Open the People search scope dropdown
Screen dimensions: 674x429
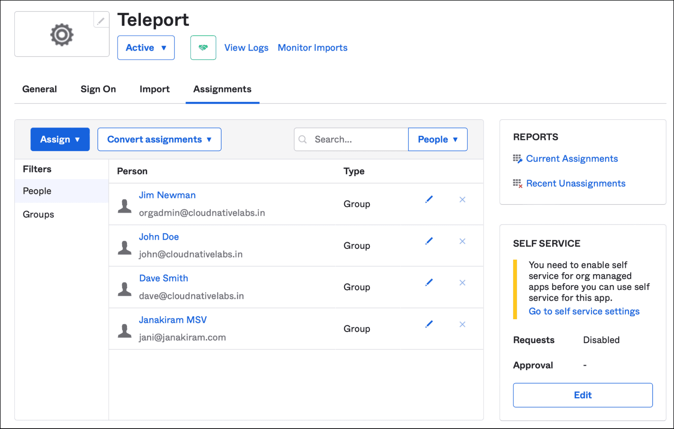pyautogui.click(x=437, y=139)
